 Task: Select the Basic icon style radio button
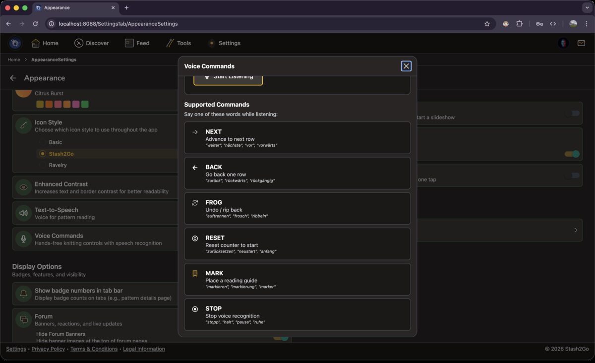(x=42, y=142)
